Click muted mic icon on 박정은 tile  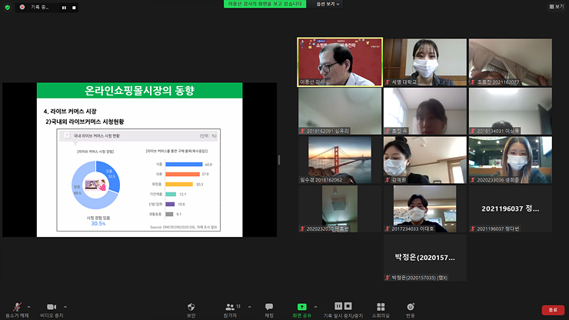point(388,278)
